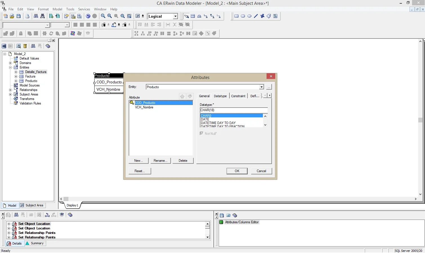Expand the Relationships tree node
Screen dimensions: 425x253
pos(10,90)
